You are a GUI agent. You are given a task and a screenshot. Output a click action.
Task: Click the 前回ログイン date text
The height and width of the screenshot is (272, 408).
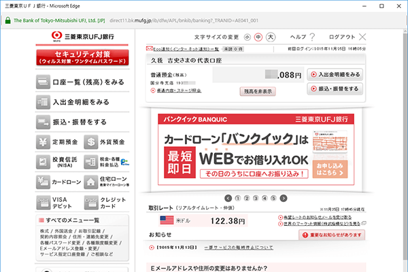coord(326,49)
